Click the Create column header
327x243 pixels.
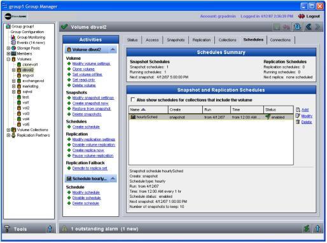point(185,109)
